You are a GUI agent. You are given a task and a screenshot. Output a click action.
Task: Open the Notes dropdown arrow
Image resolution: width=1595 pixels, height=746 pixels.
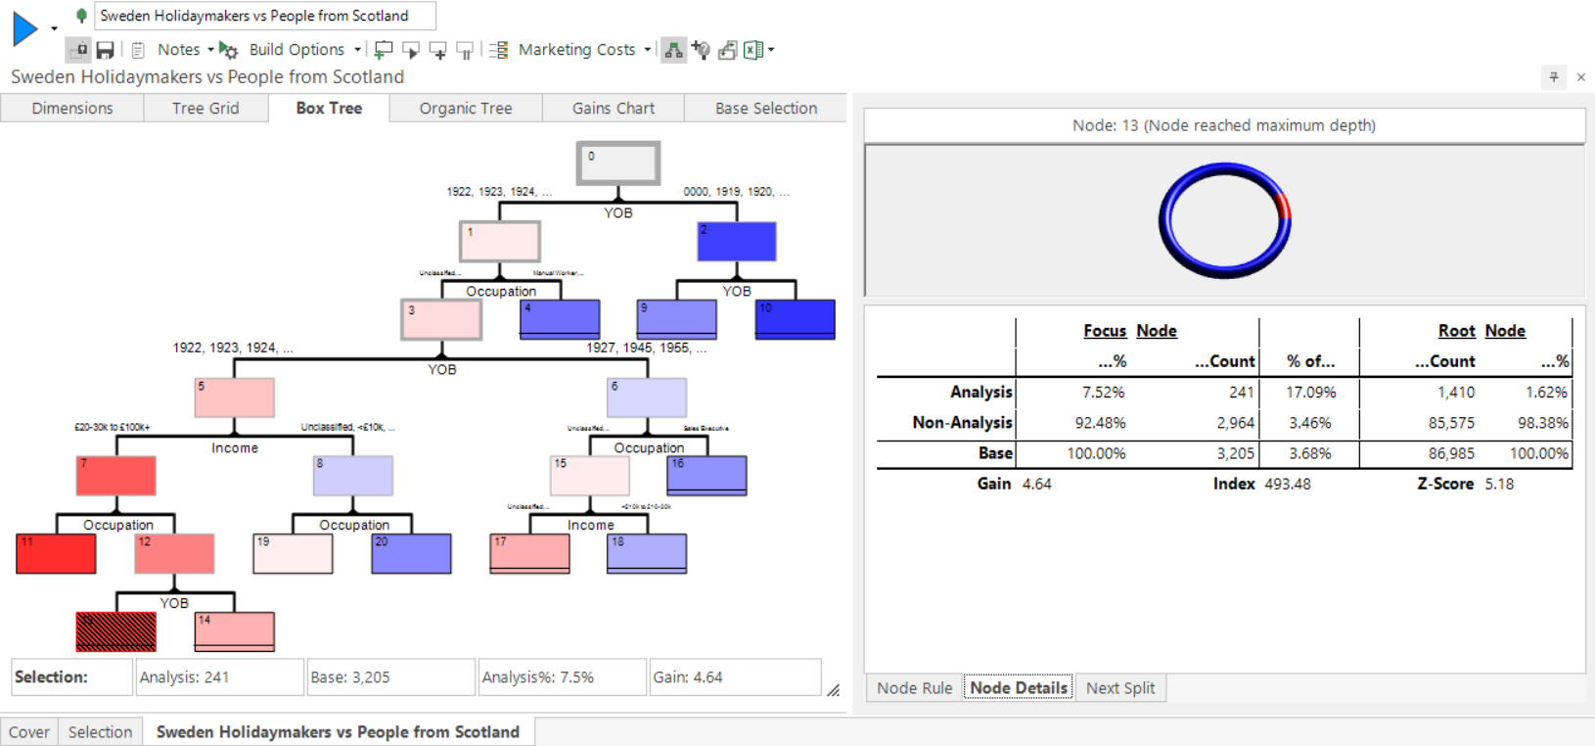pyautogui.click(x=210, y=50)
